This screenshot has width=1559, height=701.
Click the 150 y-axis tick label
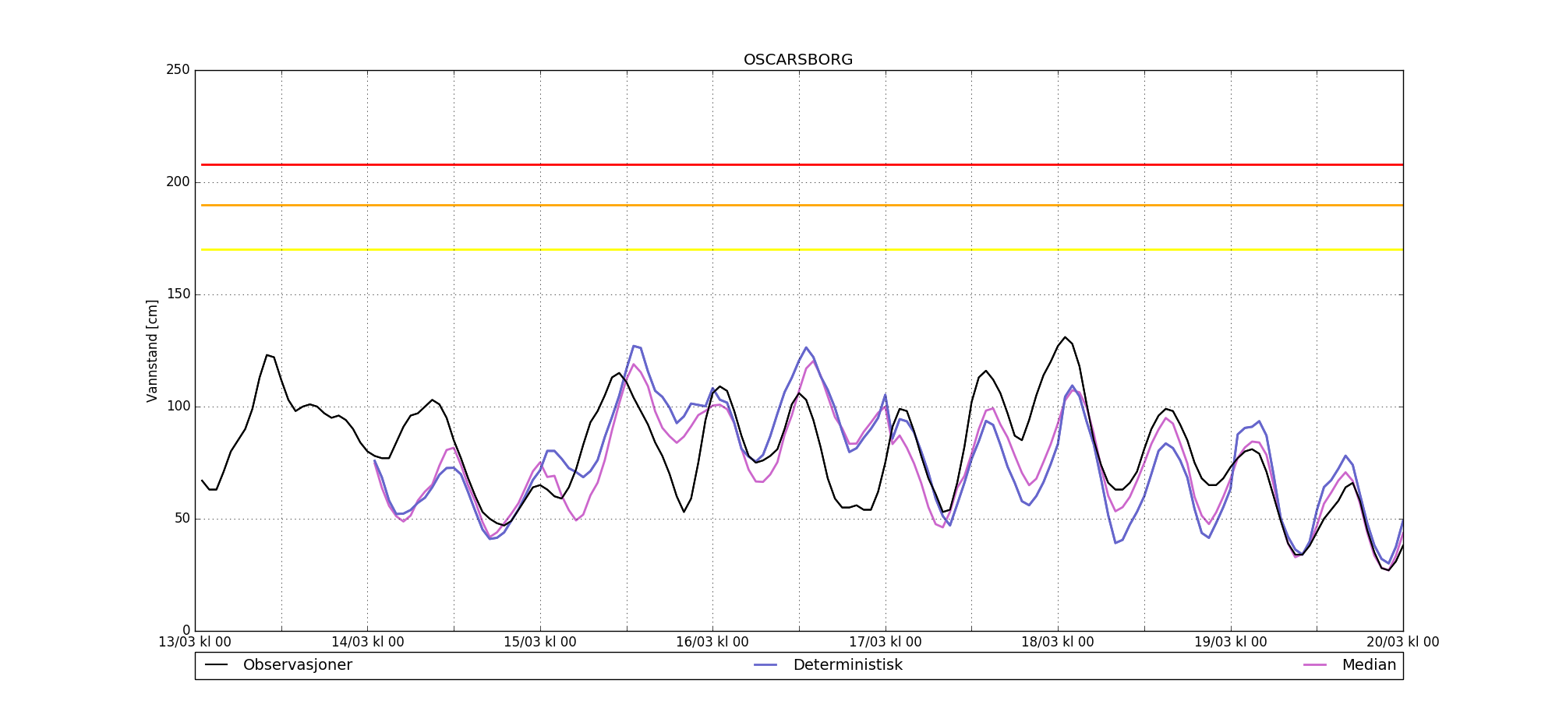[x=178, y=294]
